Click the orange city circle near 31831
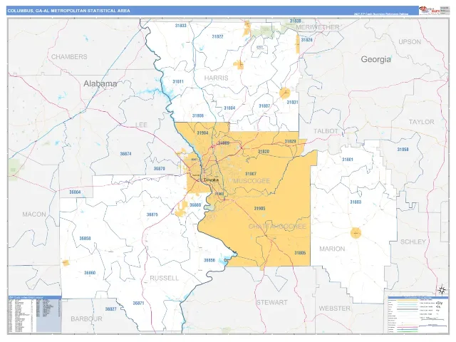 point(285,93)
